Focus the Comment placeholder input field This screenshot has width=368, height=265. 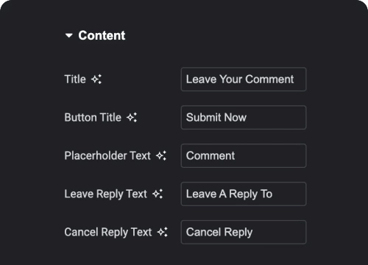(x=244, y=156)
